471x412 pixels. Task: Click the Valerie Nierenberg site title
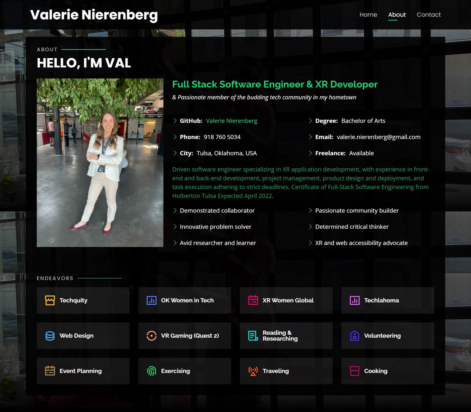click(94, 15)
